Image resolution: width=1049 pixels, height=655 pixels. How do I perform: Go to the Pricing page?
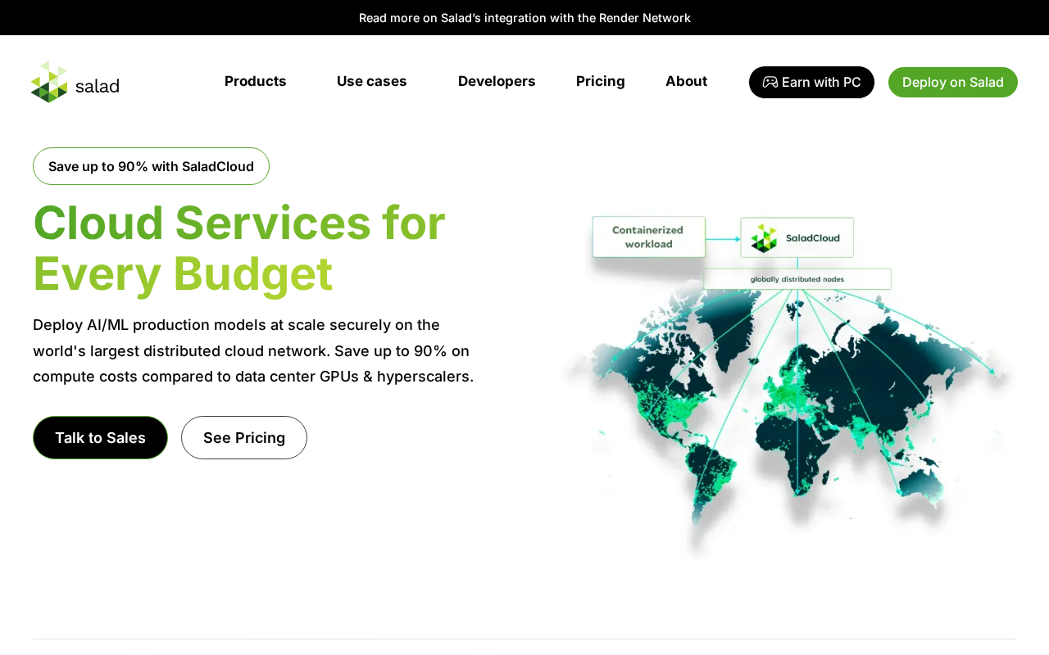(x=601, y=81)
